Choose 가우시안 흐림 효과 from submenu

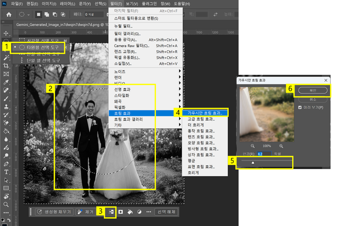(205, 113)
